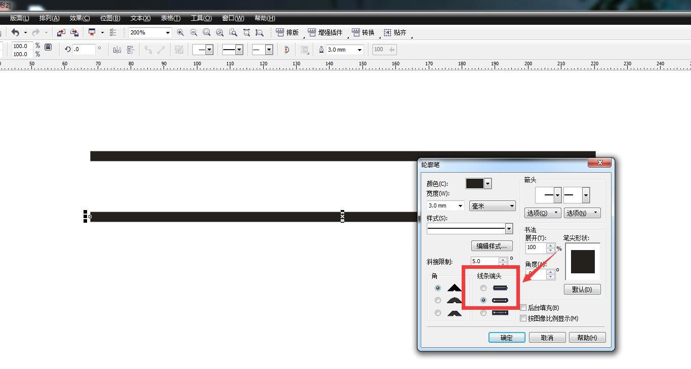
Task: Select the rounded corner radio button
Action: coord(438,300)
